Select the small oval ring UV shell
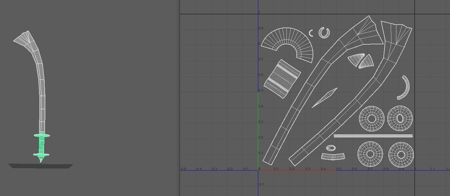The width and height of the screenshot is (450, 196). 331,148
